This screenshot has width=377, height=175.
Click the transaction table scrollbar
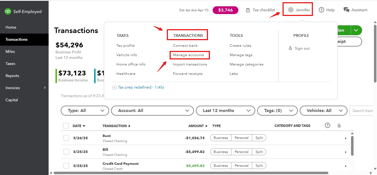coord(352,146)
